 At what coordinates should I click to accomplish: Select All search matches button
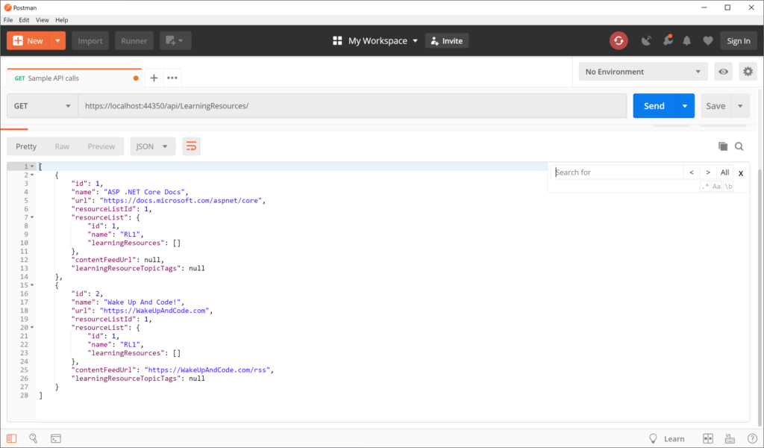pos(724,172)
